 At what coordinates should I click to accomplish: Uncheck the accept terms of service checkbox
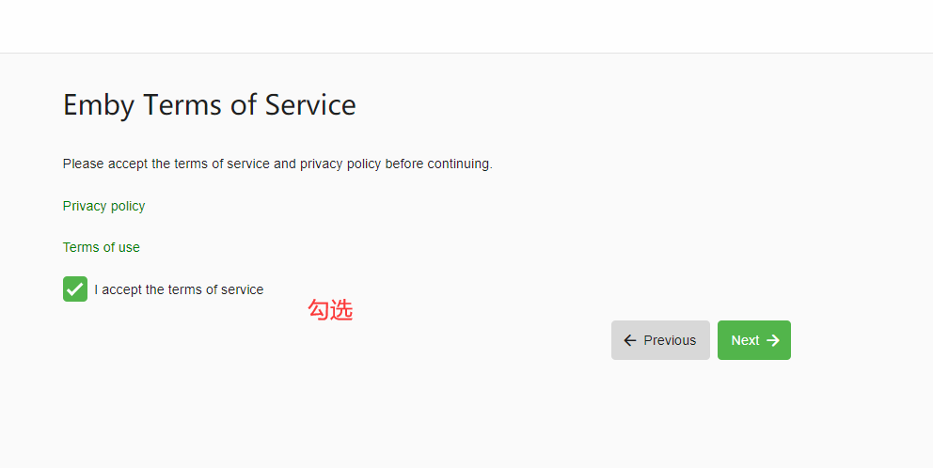[75, 289]
